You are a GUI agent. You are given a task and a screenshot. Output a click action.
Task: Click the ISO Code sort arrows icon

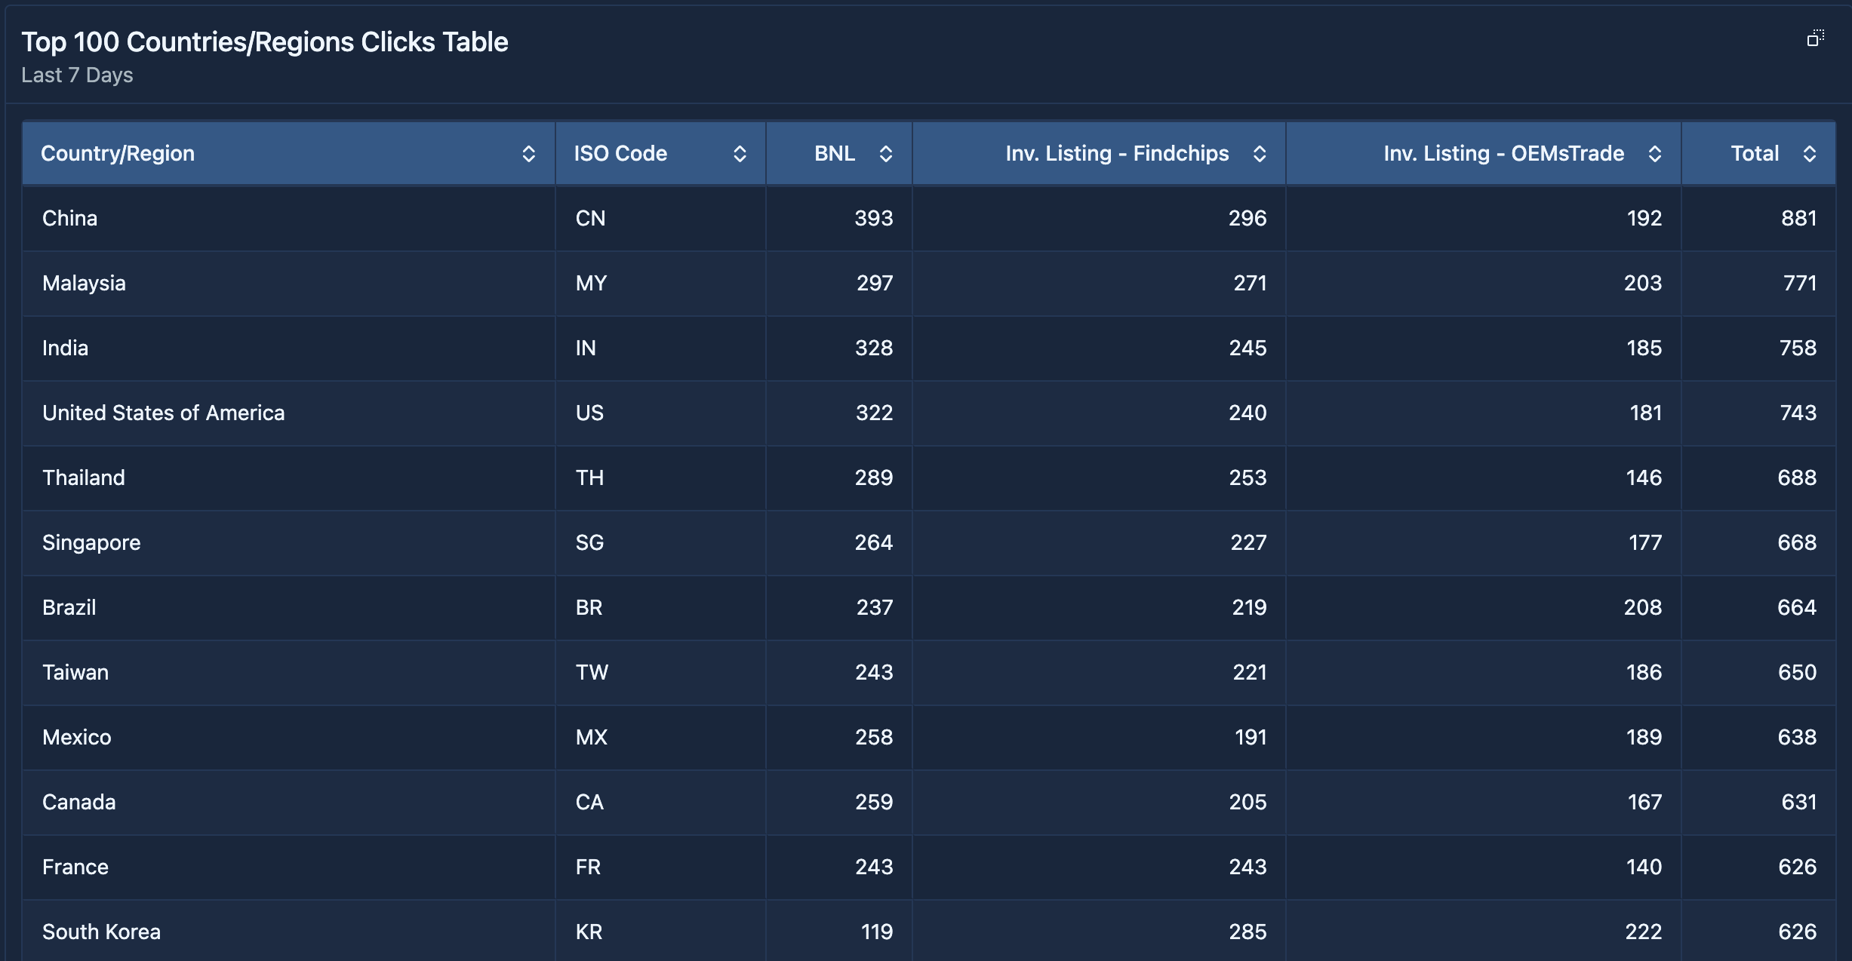740,154
